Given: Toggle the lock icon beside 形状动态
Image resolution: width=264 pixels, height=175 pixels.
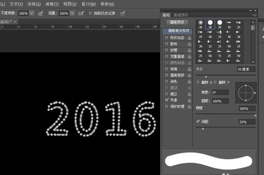Looking at the screenshot, I should click(190, 38).
